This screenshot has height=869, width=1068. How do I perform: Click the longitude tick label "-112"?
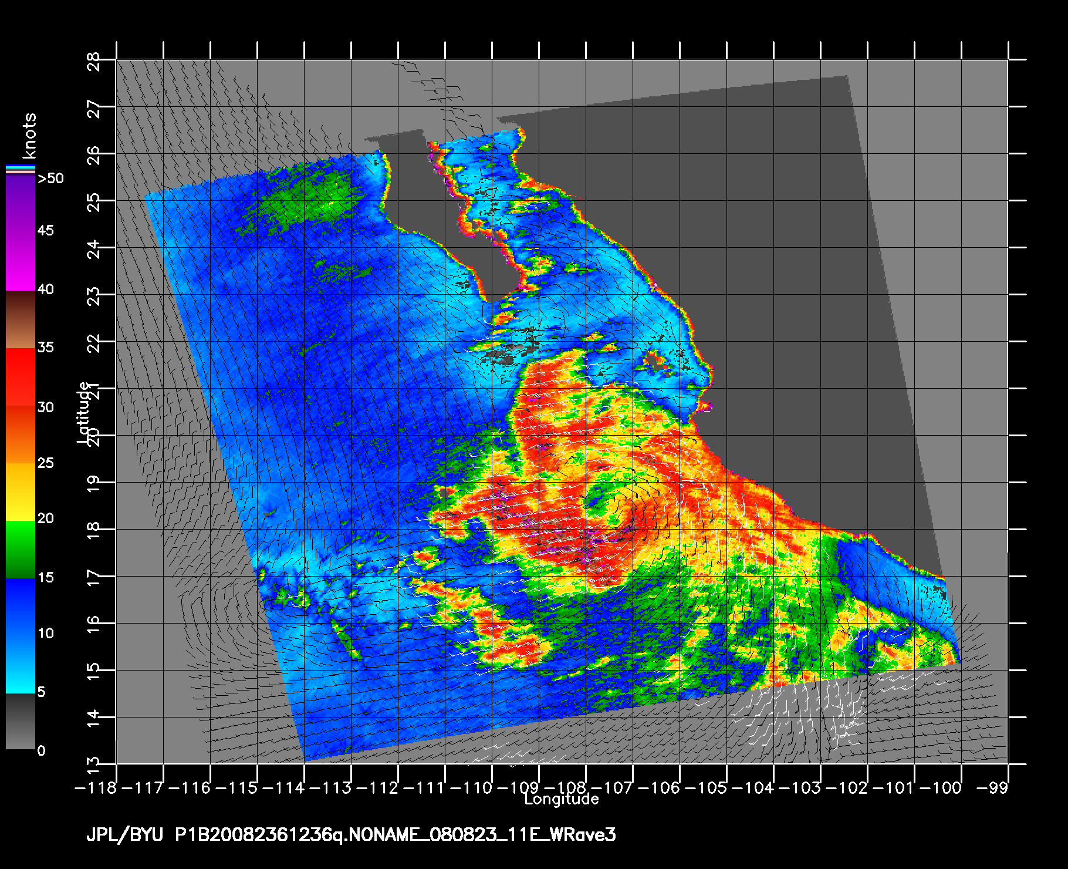(x=378, y=787)
